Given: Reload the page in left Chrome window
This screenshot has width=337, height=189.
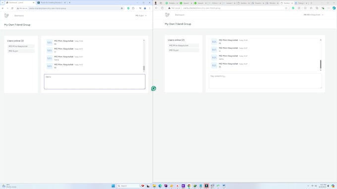Looking at the screenshot, I should [12, 8].
